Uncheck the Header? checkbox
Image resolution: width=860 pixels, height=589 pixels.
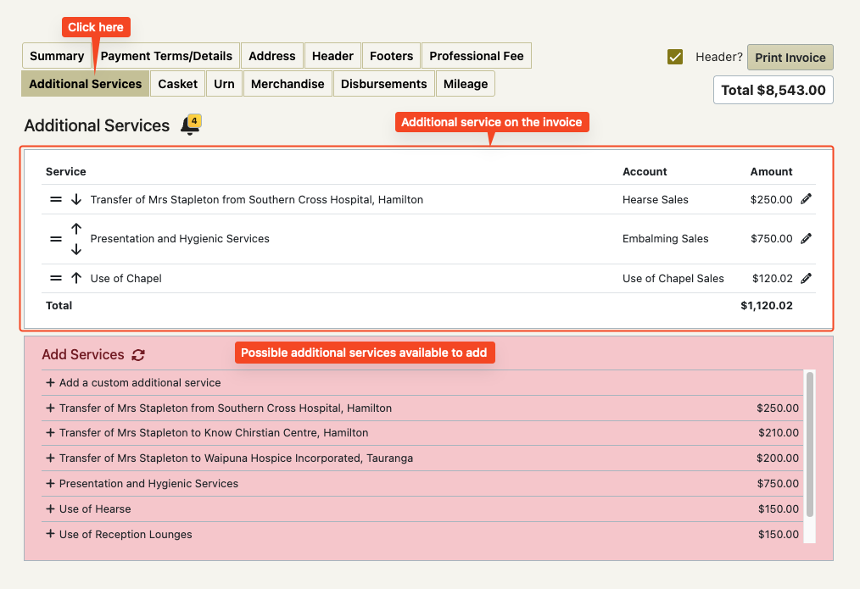tap(675, 57)
